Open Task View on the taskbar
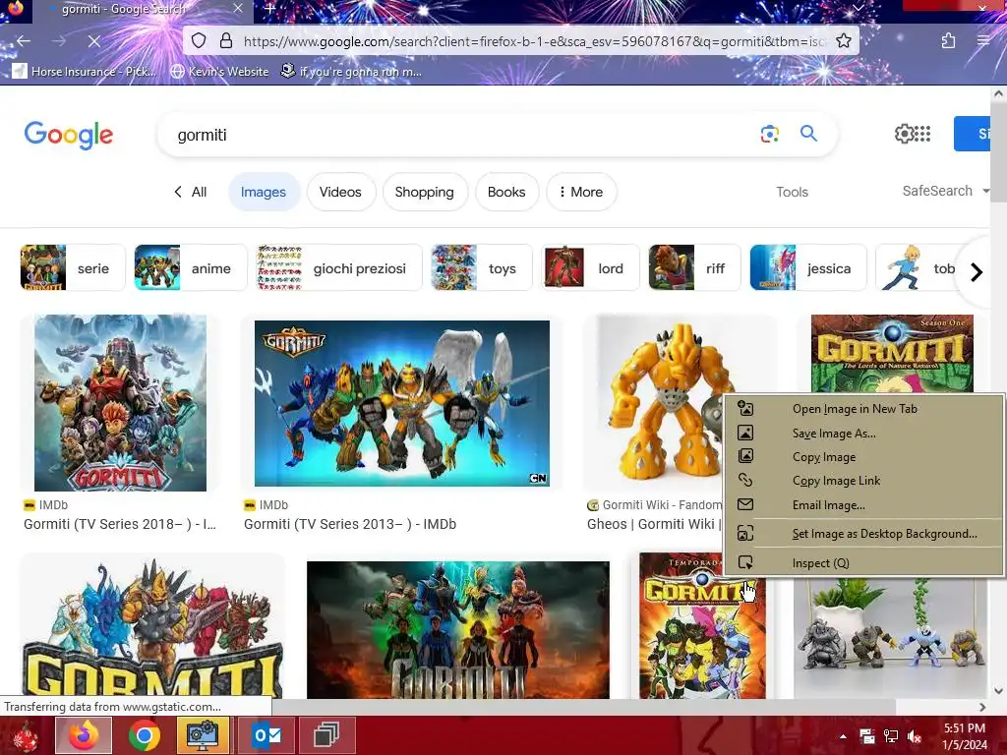This screenshot has height=755, width=1007. click(x=326, y=735)
